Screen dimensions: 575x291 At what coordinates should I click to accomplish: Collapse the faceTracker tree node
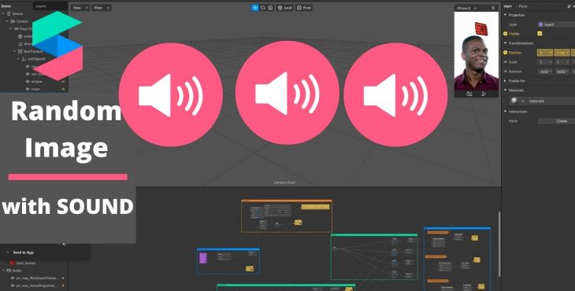tap(15, 52)
